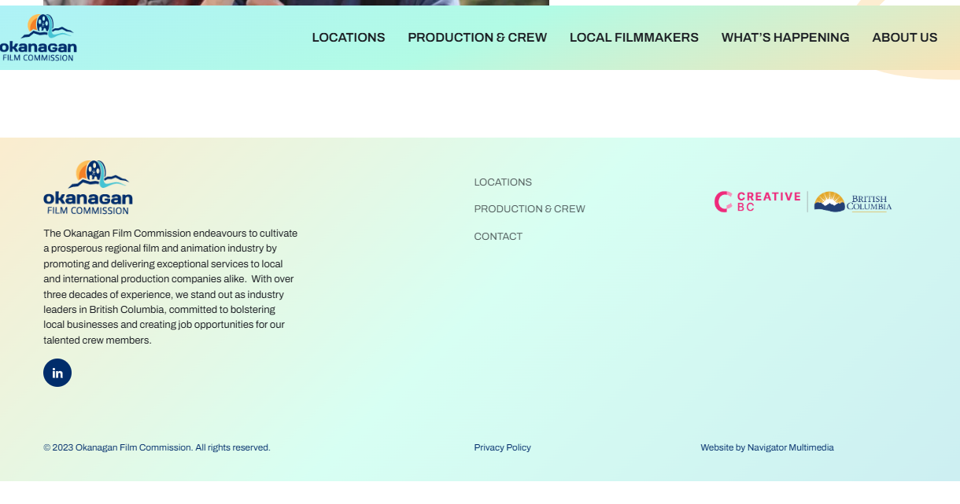
Task: Visit Website by Navigator Multimedia link
Action: [766, 447]
